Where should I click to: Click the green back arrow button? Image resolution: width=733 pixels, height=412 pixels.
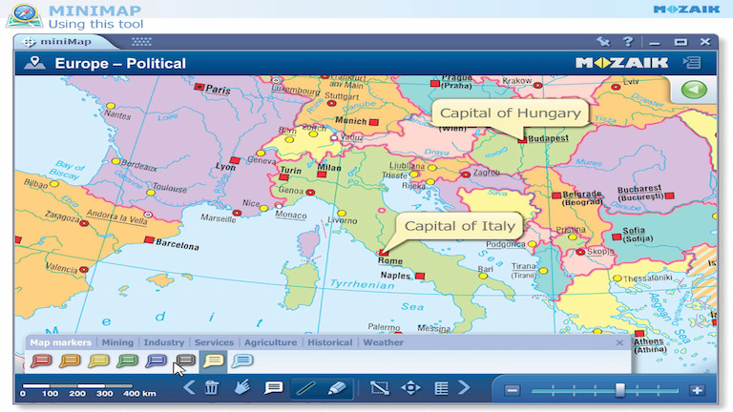(694, 92)
